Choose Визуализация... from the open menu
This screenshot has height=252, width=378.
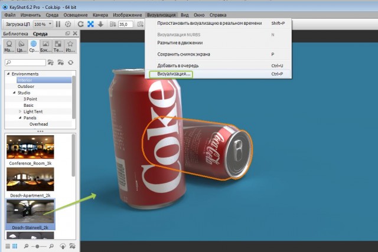170,74
